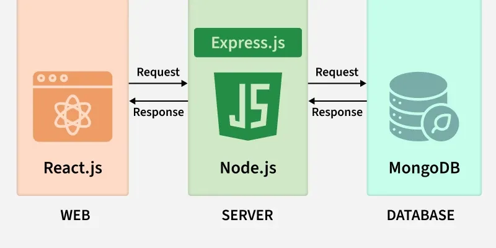Click the leaf badge on database icon

441,123
